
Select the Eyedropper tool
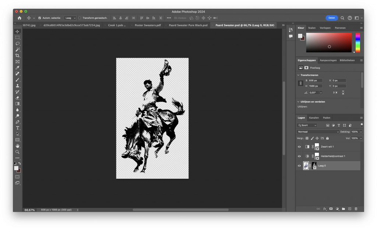tap(18, 68)
